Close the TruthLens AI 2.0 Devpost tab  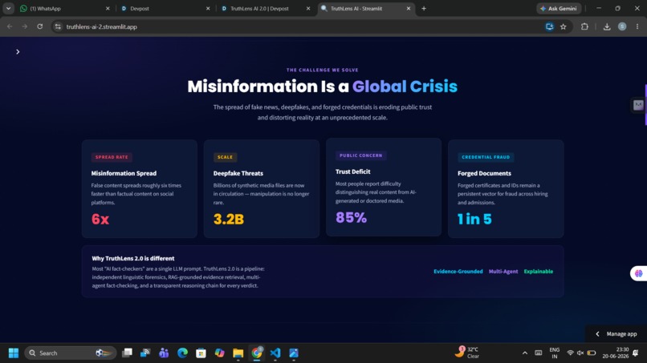tap(308, 8)
